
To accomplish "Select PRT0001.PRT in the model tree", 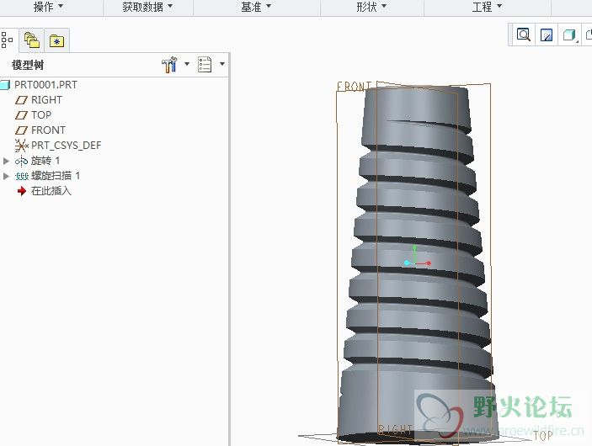I will pos(45,84).
